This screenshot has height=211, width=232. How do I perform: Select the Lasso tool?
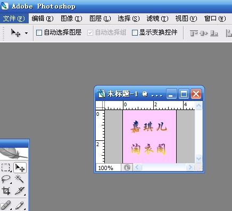pos(6,179)
